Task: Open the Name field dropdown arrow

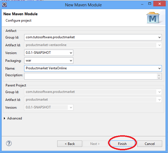Action: [159, 68]
